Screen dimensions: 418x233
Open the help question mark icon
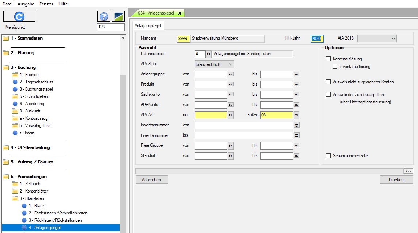click(104, 16)
